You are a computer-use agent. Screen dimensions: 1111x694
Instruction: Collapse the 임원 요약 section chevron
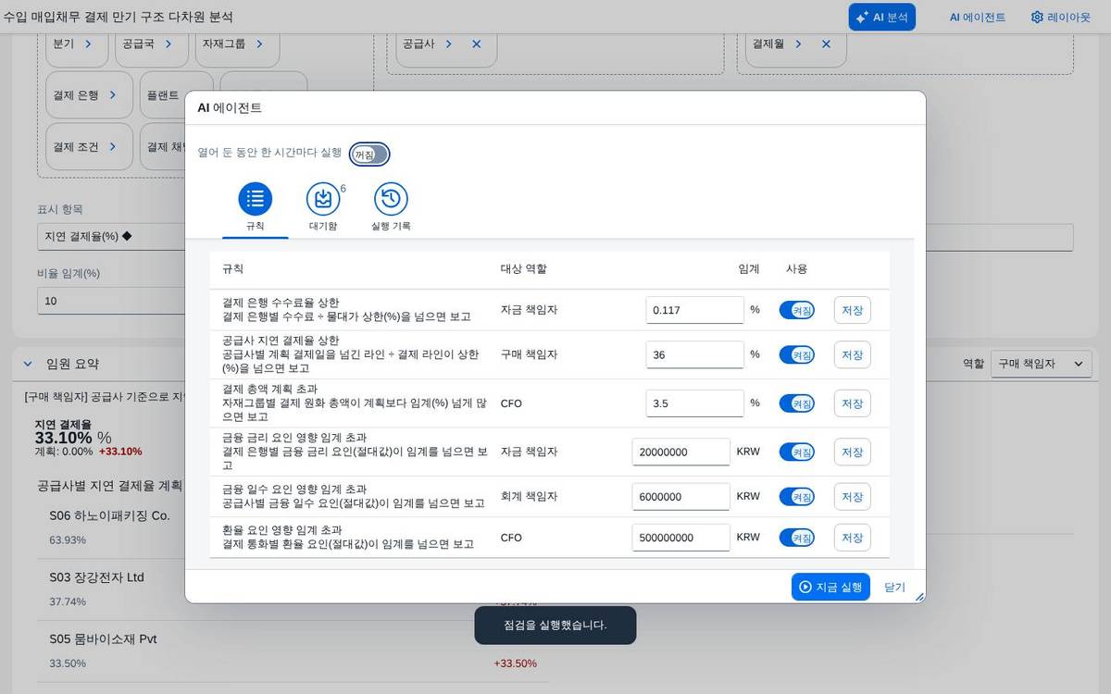(x=28, y=364)
